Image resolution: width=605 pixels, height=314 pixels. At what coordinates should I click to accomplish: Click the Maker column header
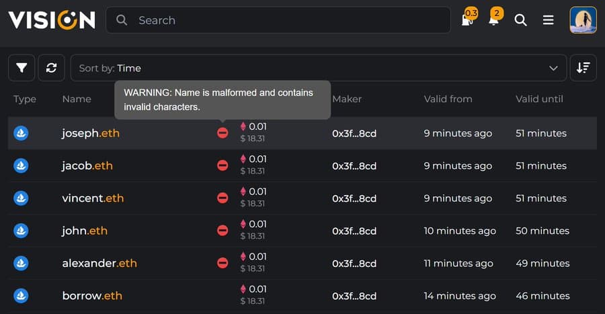pyautogui.click(x=347, y=99)
